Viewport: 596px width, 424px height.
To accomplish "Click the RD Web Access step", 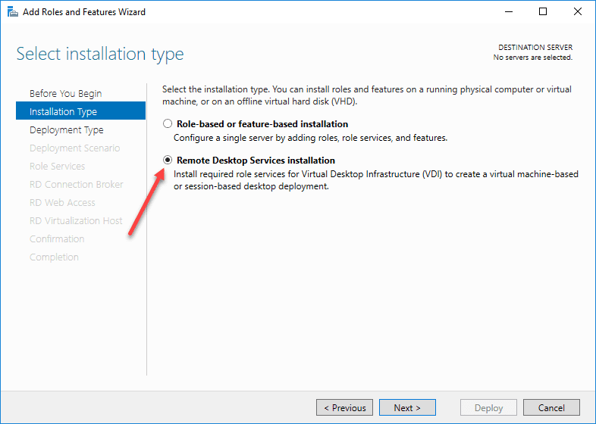I will point(62,202).
